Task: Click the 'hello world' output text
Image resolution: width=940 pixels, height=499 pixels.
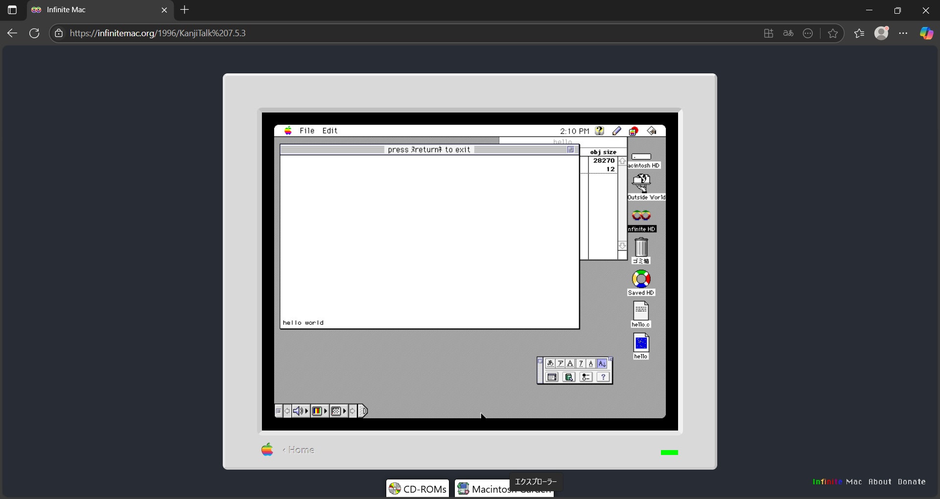Action: [303, 323]
